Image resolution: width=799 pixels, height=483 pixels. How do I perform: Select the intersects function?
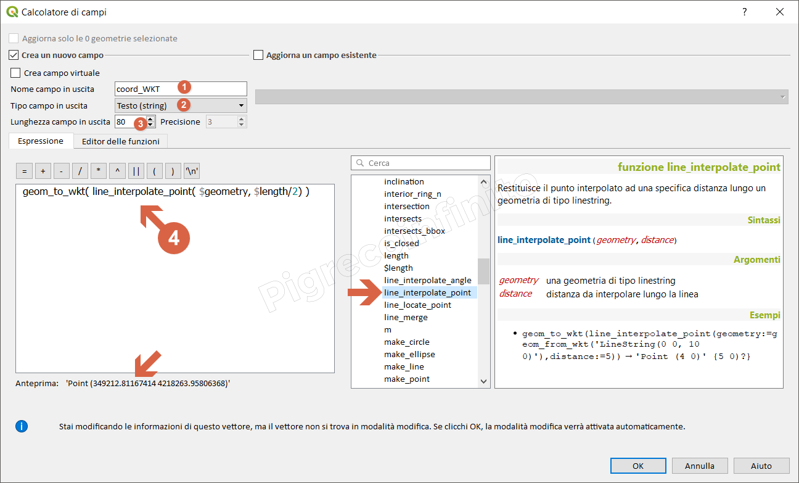coord(403,218)
